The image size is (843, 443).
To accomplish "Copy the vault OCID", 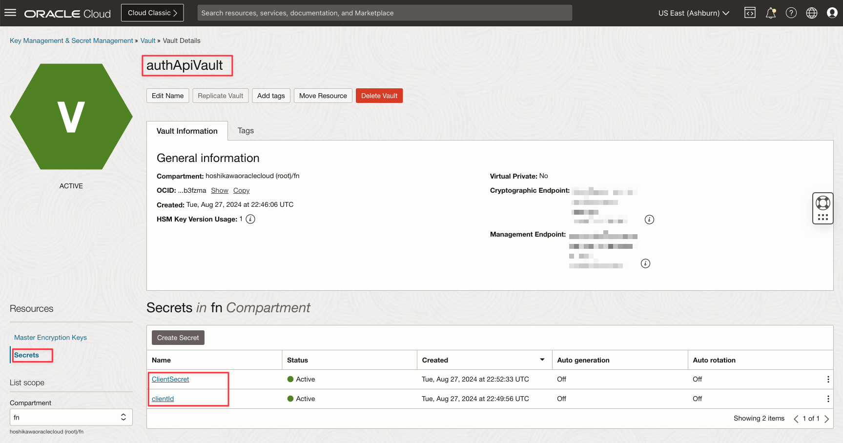I will click(241, 191).
